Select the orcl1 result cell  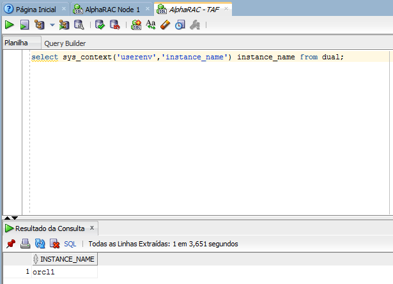click(x=65, y=272)
